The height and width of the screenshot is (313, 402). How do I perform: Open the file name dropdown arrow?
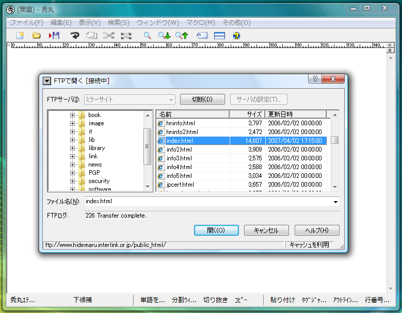335,202
